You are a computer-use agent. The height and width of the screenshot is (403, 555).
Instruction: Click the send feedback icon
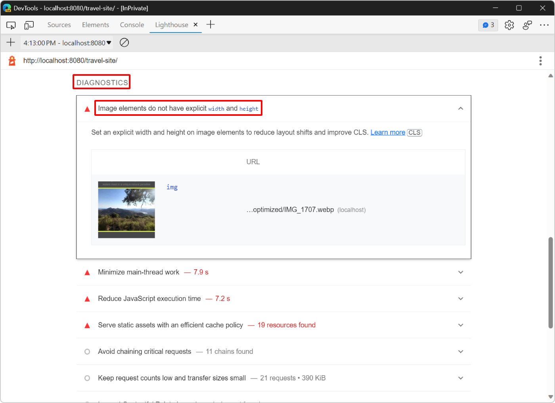(x=527, y=25)
